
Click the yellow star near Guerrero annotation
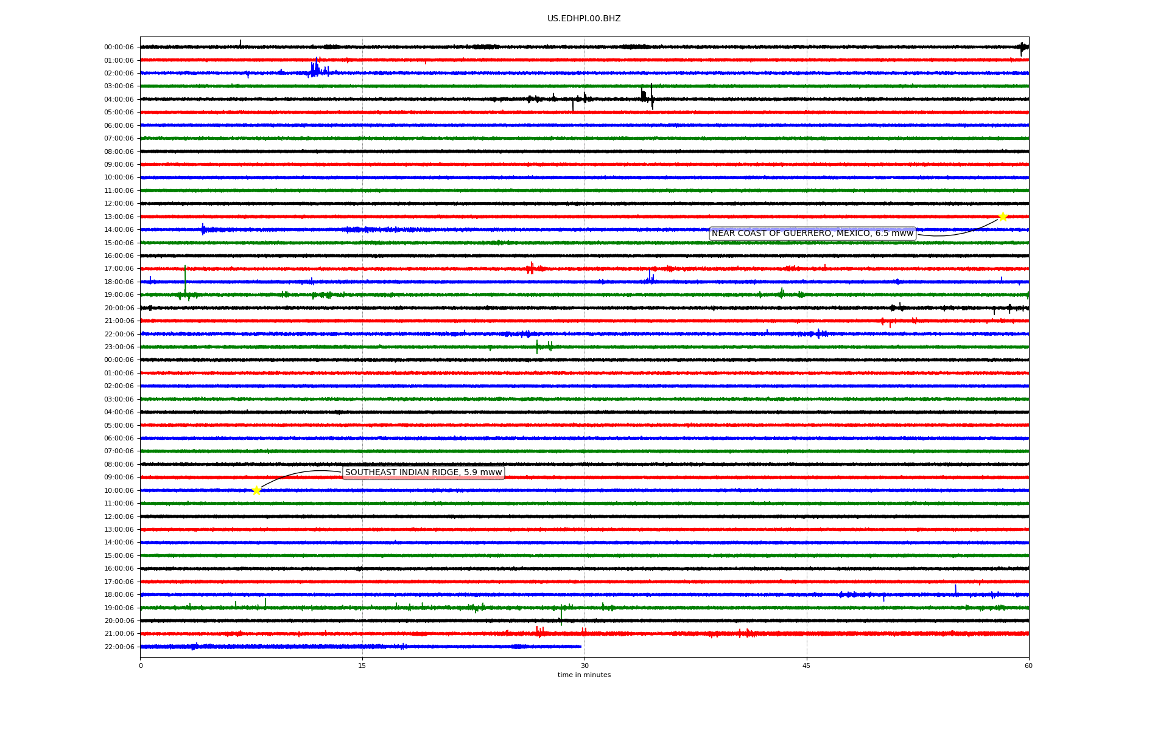click(x=1003, y=217)
